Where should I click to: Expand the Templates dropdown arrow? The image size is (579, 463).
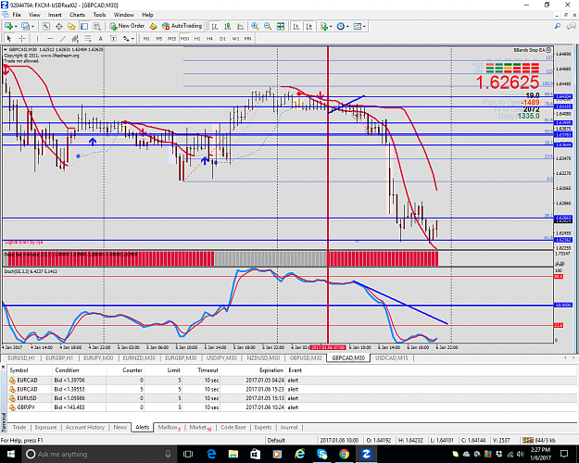(x=364, y=26)
